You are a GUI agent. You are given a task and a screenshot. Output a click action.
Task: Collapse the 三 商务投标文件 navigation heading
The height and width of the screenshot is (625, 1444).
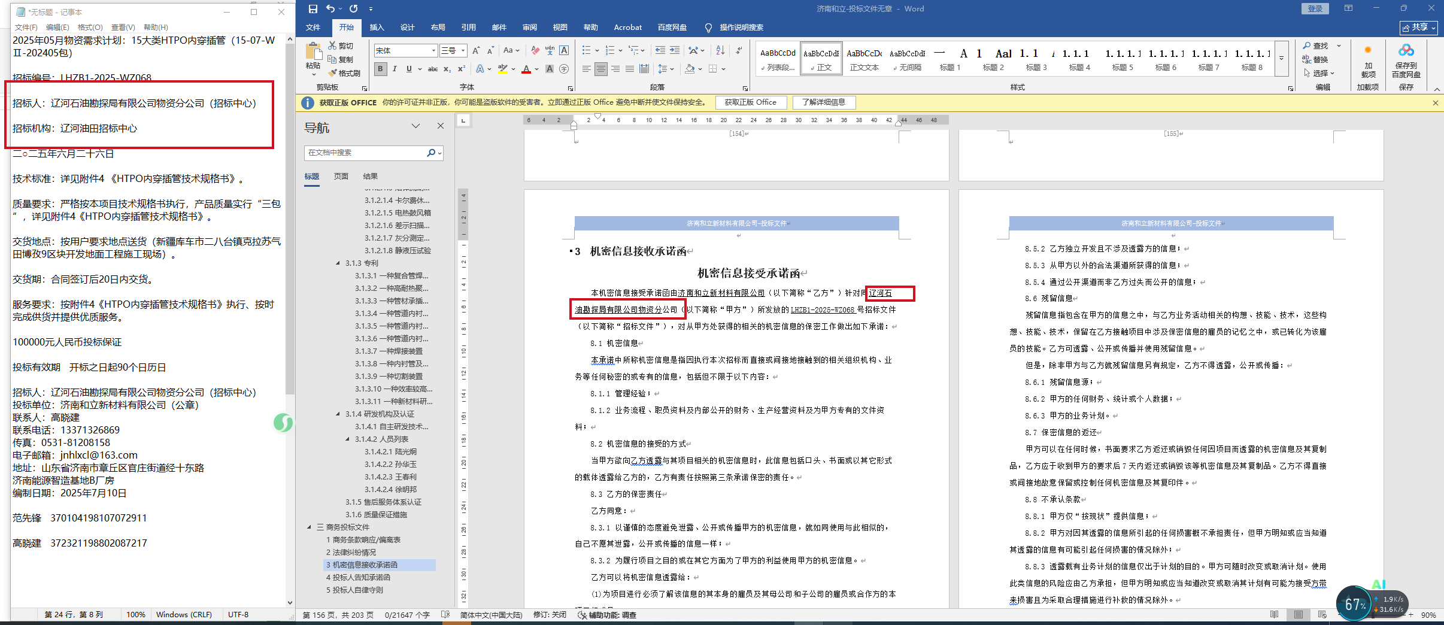point(310,527)
